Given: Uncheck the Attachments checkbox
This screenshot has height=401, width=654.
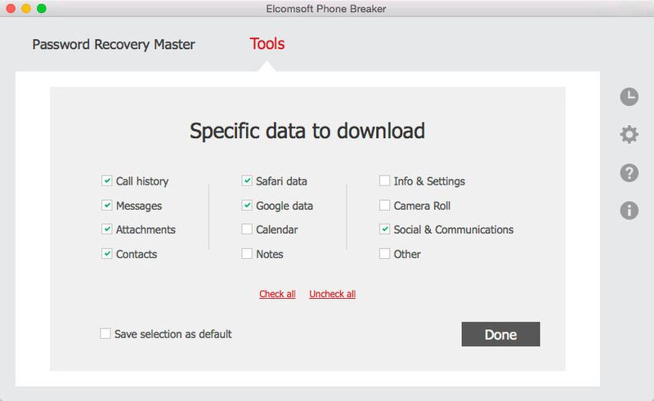Looking at the screenshot, I should [x=107, y=229].
